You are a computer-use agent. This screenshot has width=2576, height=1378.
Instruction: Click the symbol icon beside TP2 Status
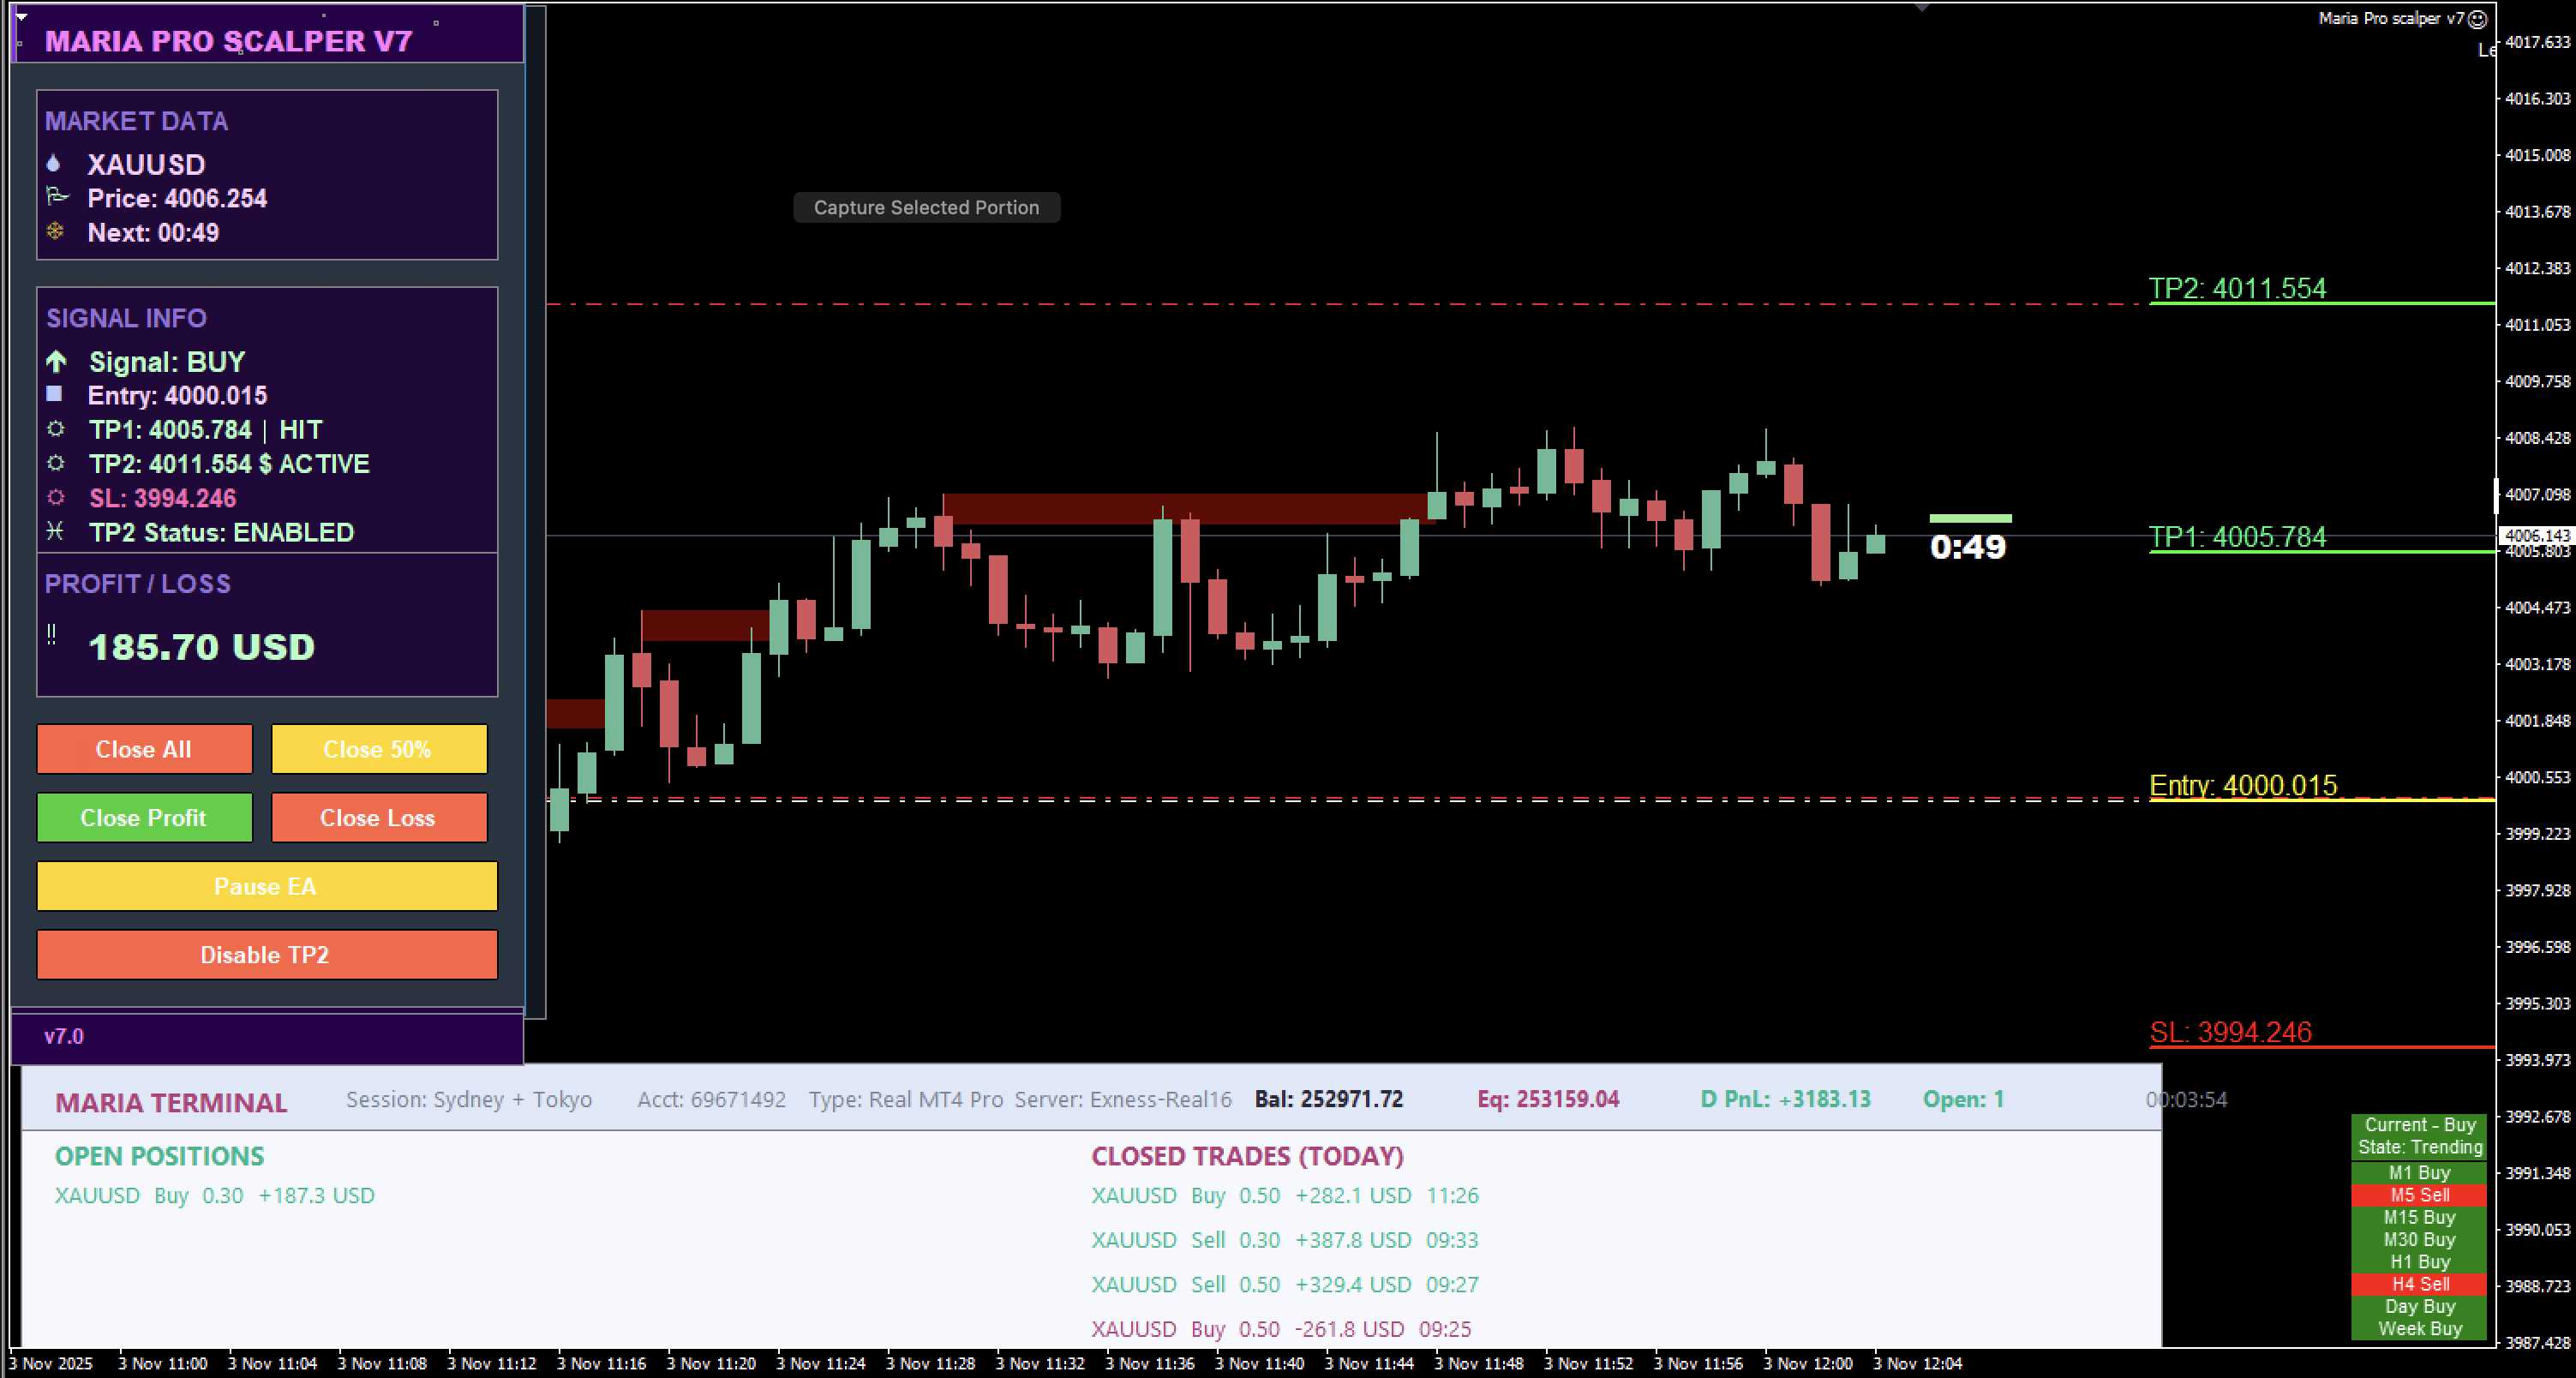pyautogui.click(x=55, y=531)
